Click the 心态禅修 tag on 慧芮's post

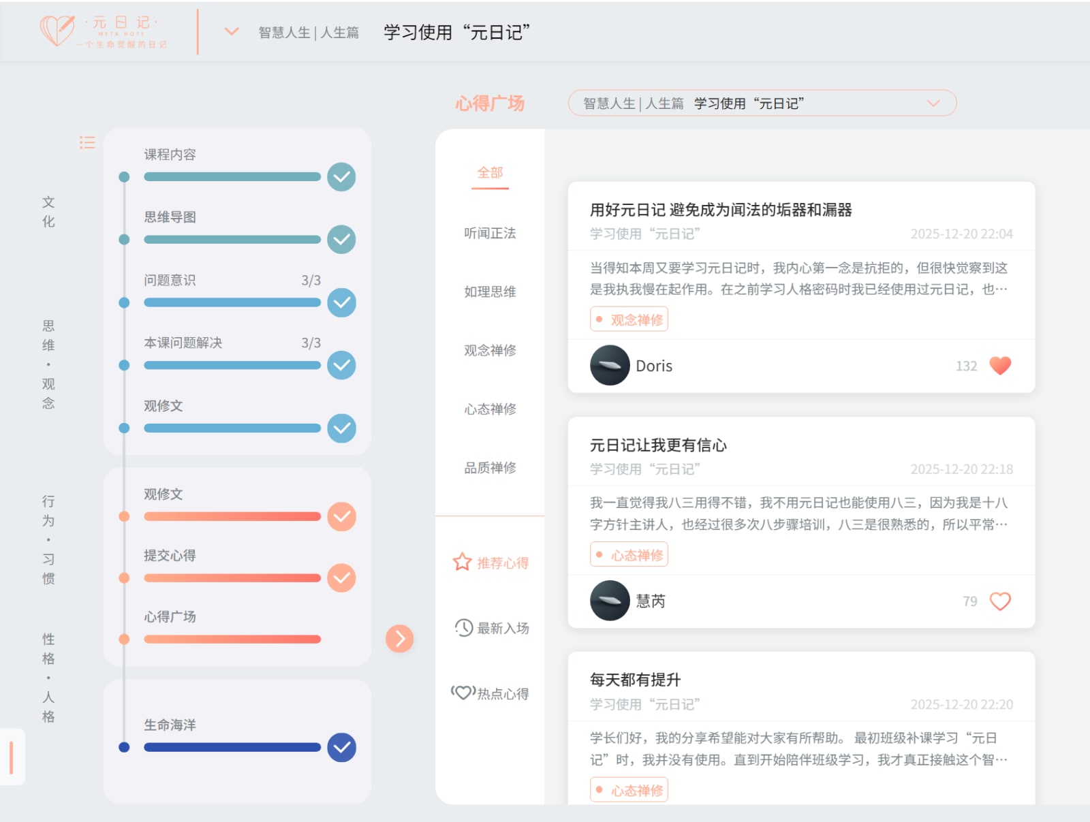click(x=629, y=555)
